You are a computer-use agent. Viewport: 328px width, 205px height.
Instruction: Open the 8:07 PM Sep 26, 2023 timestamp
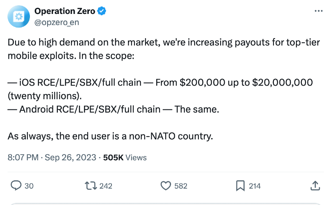coord(52,157)
